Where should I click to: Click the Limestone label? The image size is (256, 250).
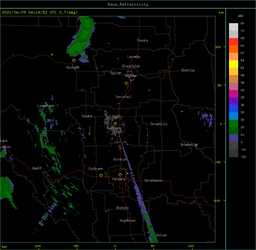pyautogui.click(x=45, y=106)
